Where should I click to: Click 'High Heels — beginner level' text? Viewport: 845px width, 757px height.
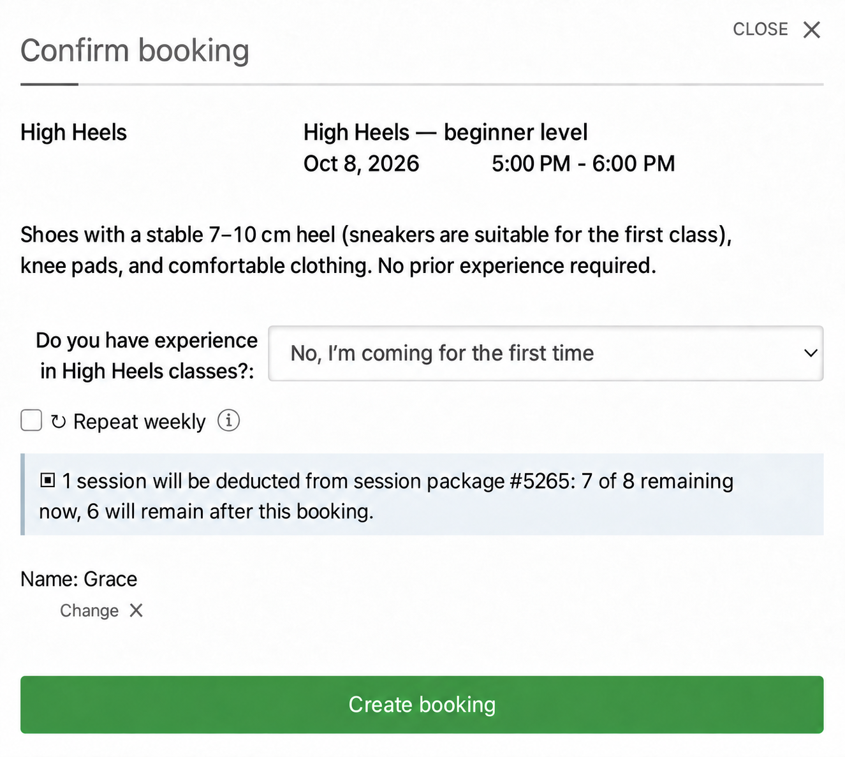pos(445,132)
